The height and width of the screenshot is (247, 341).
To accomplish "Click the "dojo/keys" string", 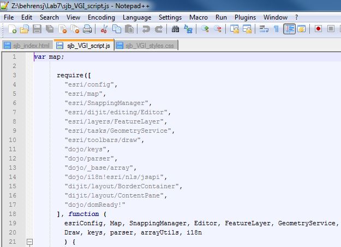I will pyautogui.click(x=85, y=149).
